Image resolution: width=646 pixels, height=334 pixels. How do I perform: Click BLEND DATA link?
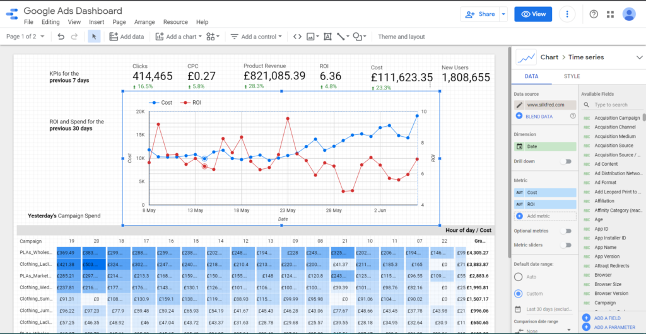point(539,117)
